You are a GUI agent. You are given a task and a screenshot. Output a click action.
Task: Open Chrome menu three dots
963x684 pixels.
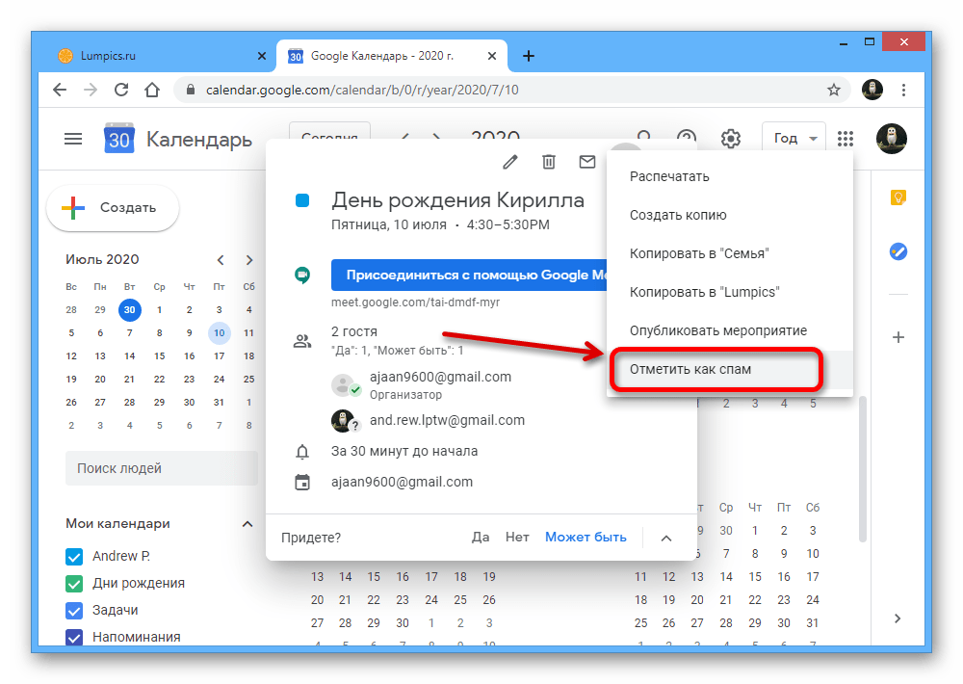pos(903,90)
